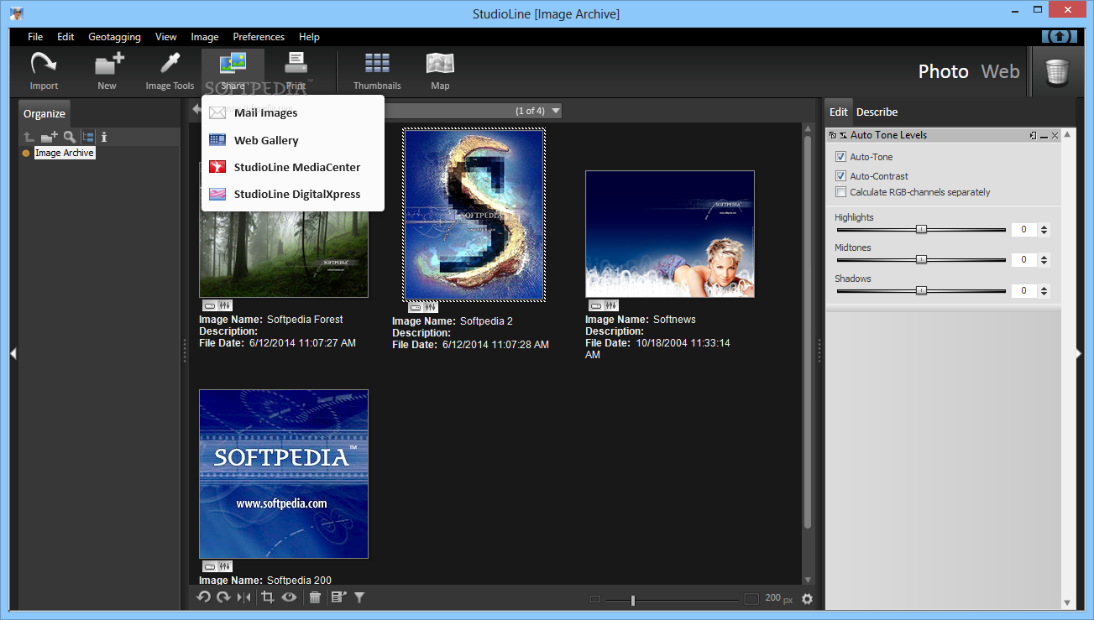Click the edit descriptions icon in bottom toolbar
The width and height of the screenshot is (1094, 620).
(x=338, y=597)
